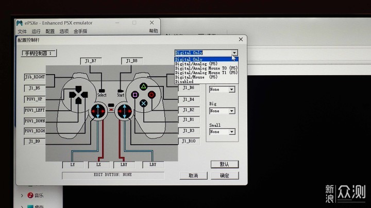Click the J1_B10 mapping field
This screenshot has height=208, width=371.
(189, 141)
